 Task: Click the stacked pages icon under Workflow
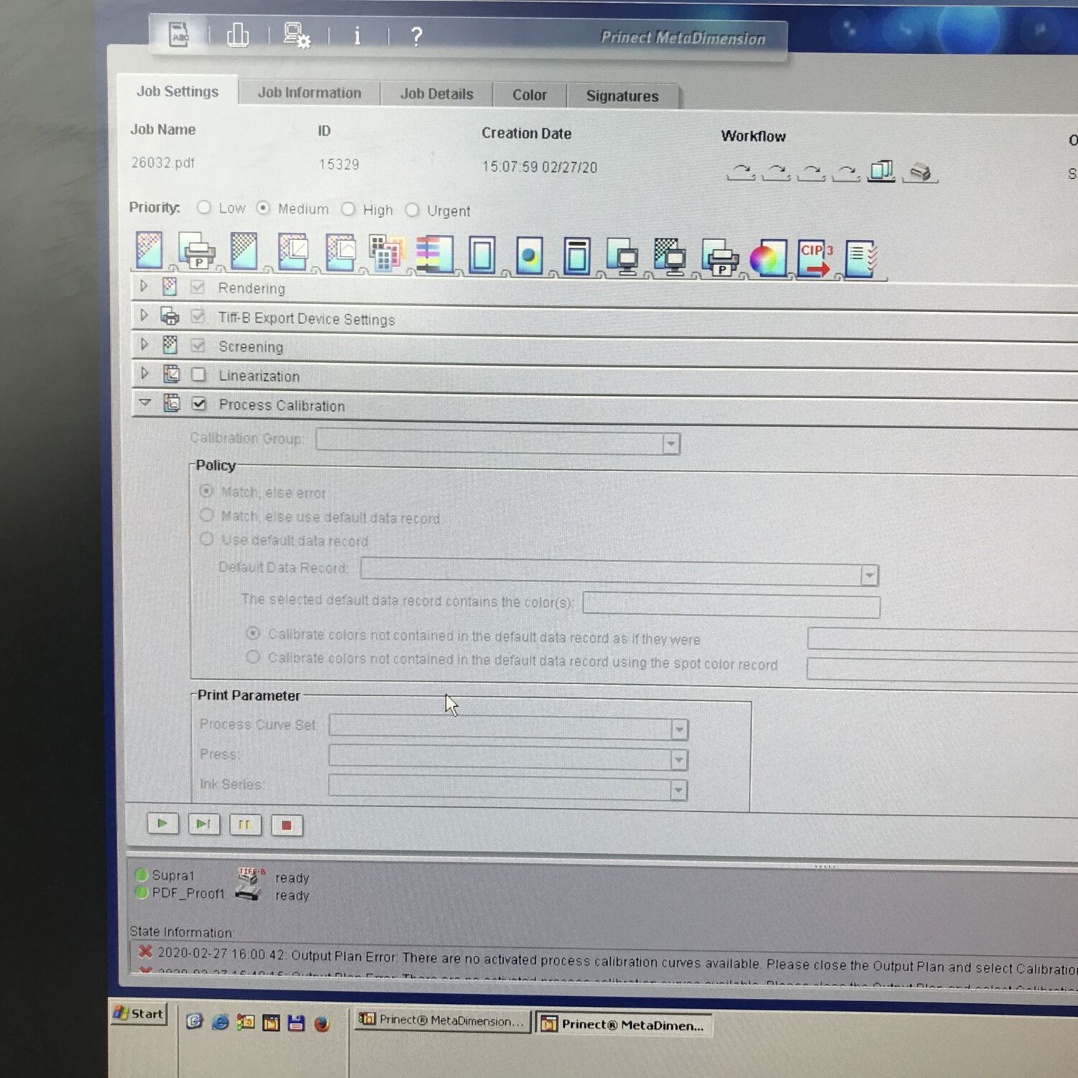pyautogui.click(x=881, y=171)
